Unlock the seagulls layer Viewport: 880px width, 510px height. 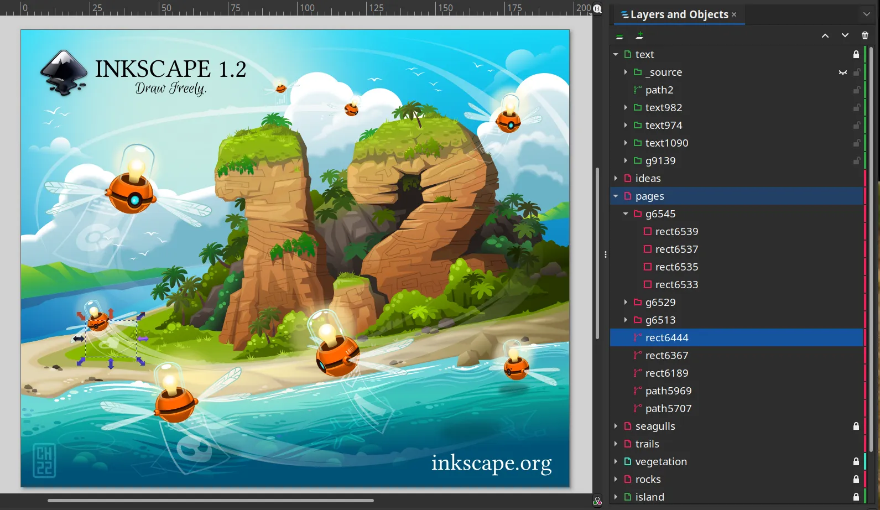(x=856, y=426)
